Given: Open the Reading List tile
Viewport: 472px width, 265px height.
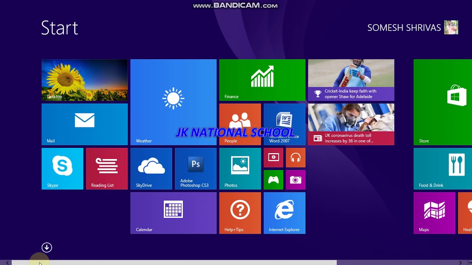Looking at the screenshot, I should [x=107, y=169].
